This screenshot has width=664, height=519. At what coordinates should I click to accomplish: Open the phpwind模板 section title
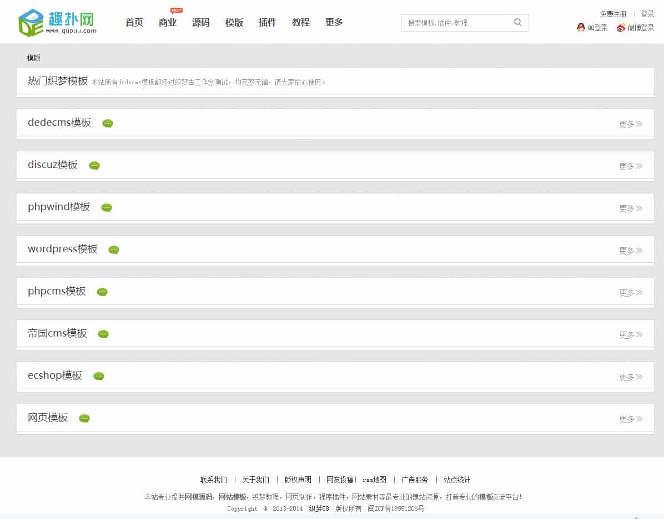coord(59,207)
